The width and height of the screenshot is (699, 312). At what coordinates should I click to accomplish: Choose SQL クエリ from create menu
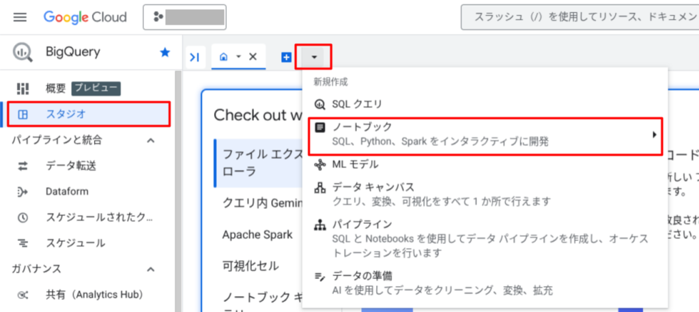click(x=485, y=104)
